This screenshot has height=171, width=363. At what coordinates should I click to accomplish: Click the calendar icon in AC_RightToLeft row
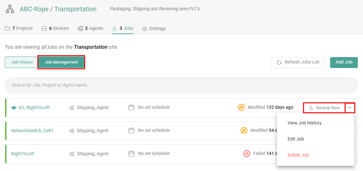(131, 107)
